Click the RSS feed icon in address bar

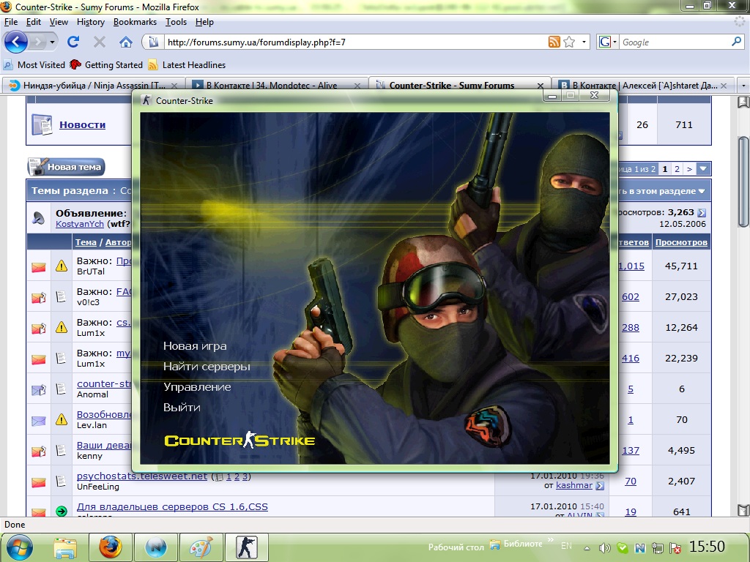[x=554, y=42]
